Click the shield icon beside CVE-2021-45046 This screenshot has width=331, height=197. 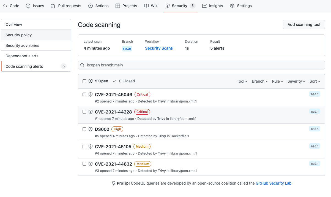tap(91, 95)
